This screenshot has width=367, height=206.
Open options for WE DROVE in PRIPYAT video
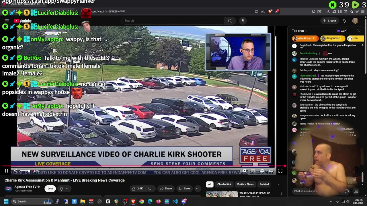click(x=281, y=194)
